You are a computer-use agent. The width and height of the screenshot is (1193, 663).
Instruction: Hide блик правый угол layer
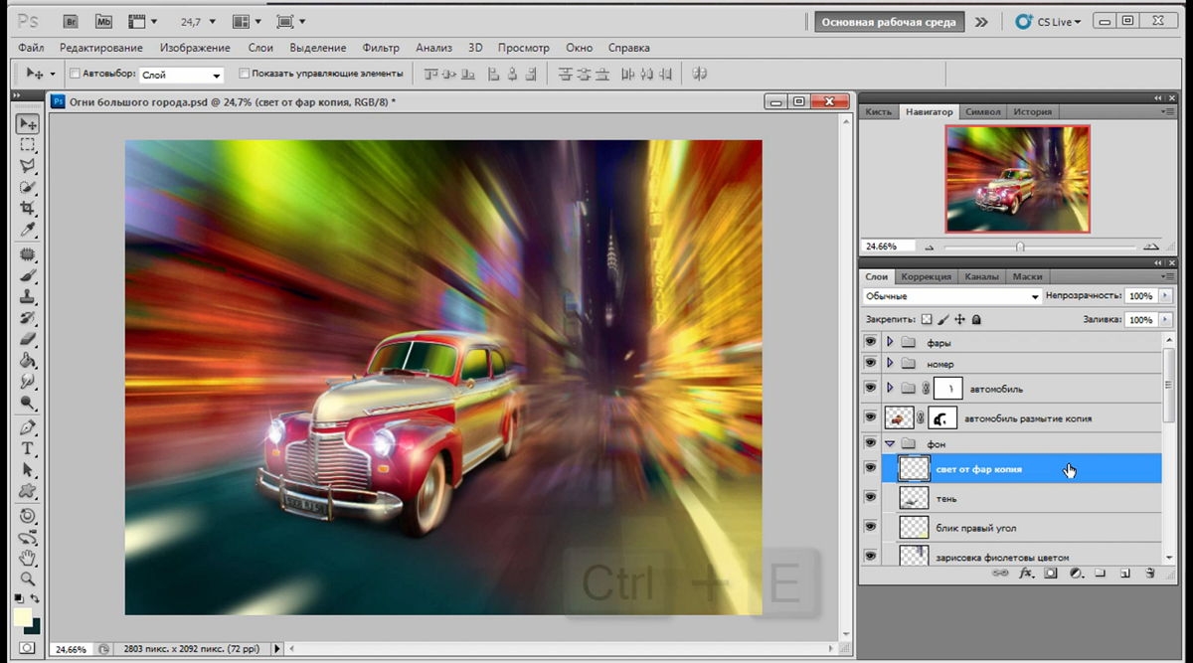pos(871,528)
